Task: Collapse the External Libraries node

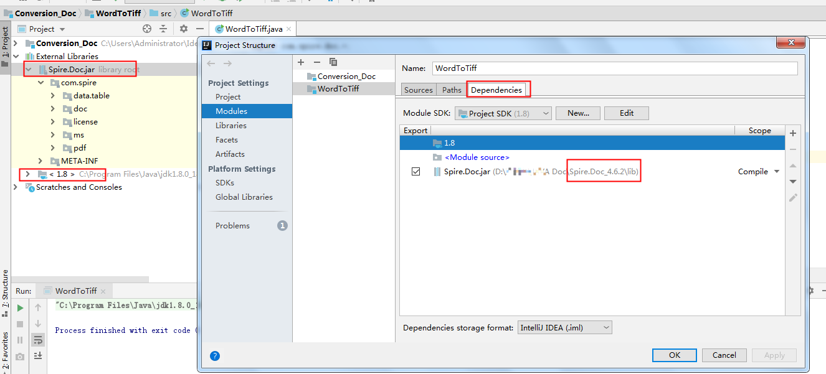Action: 15,57
